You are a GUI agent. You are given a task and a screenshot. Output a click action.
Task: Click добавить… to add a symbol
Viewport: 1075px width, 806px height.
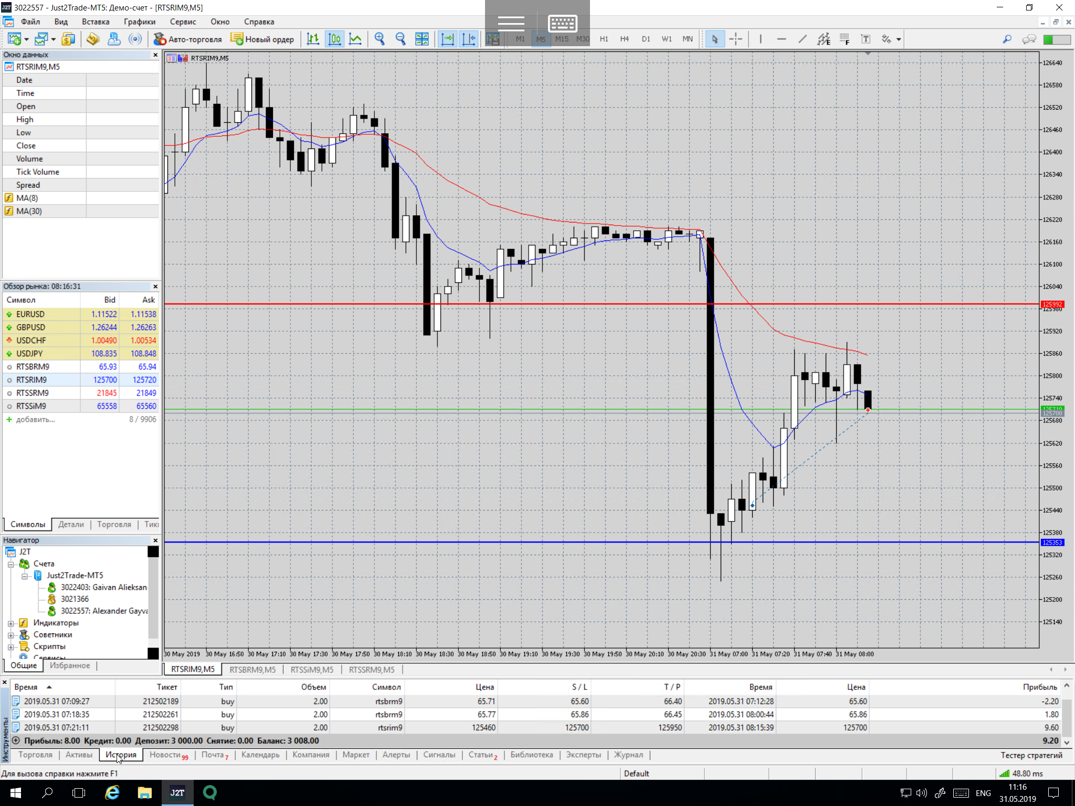pyautogui.click(x=35, y=419)
